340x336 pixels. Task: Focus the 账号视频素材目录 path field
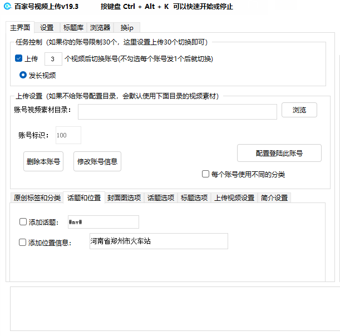[178, 112]
